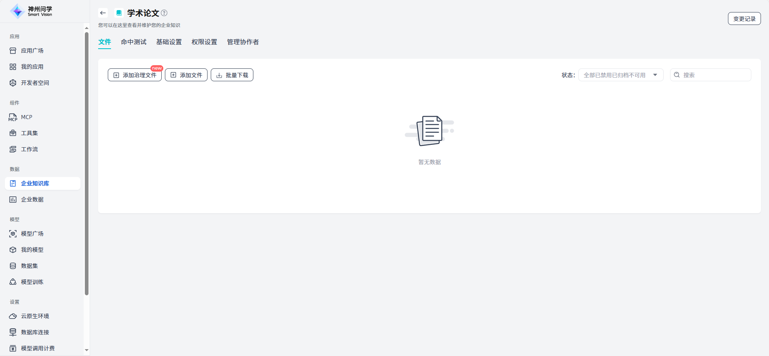Viewport: 769px width, 356px height.
Task: Switch to the 权限设置 tab
Action: [204, 42]
